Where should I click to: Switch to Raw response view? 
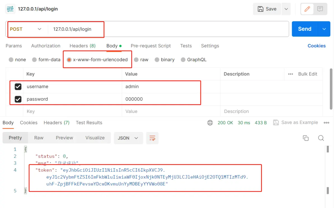pyautogui.click(x=39, y=138)
